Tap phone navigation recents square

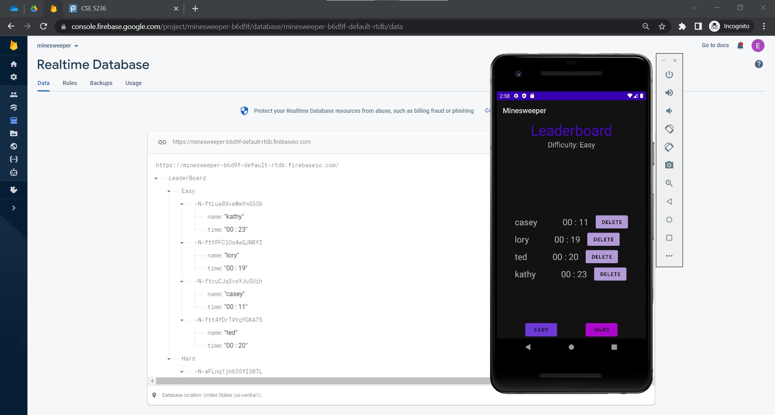pos(614,347)
